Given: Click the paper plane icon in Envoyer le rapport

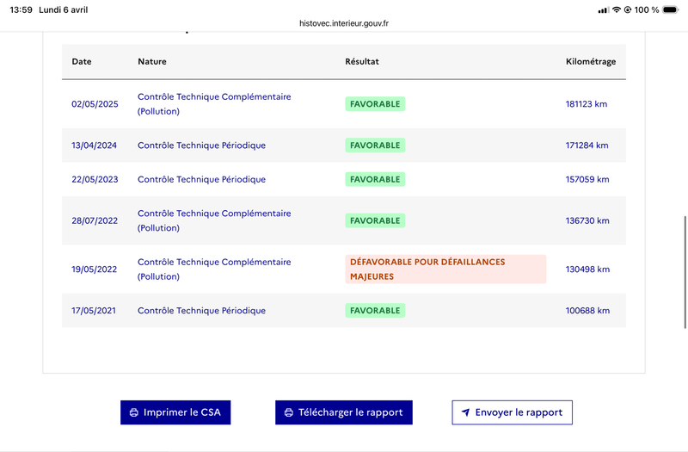Looking at the screenshot, I should coord(465,412).
